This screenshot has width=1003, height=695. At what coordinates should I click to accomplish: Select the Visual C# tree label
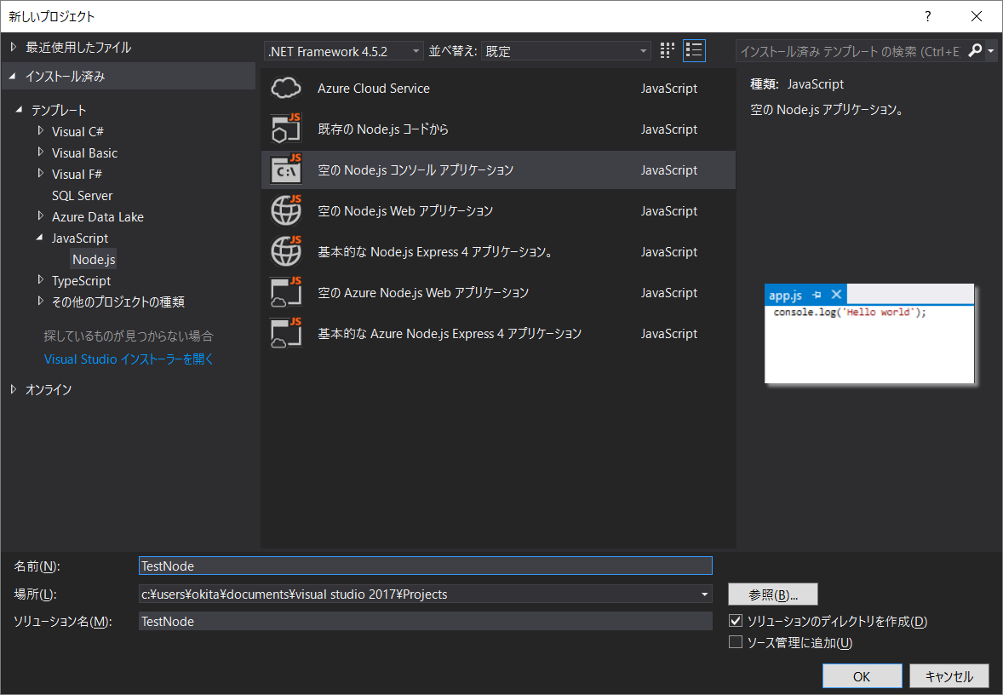77,131
